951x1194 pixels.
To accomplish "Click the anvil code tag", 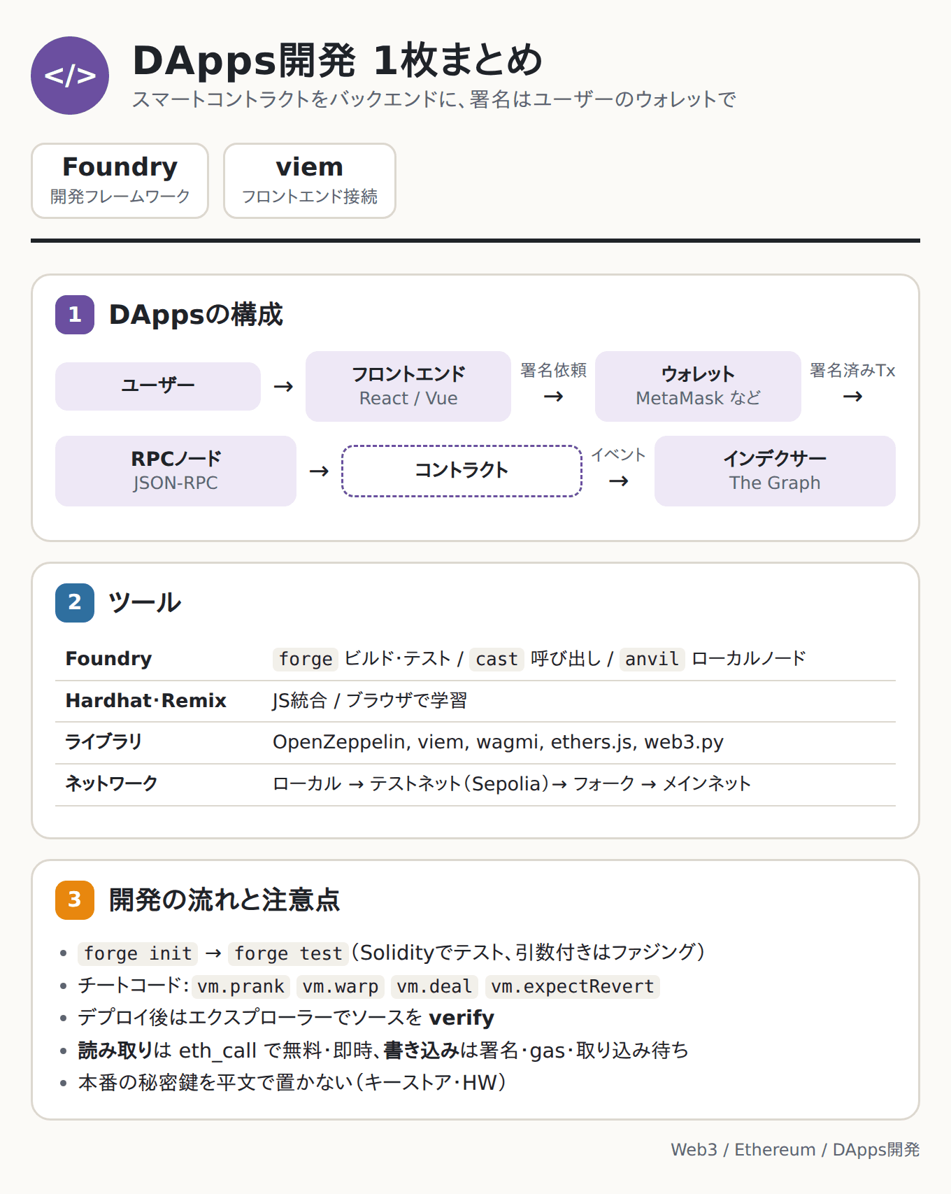I will pos(652,659).
